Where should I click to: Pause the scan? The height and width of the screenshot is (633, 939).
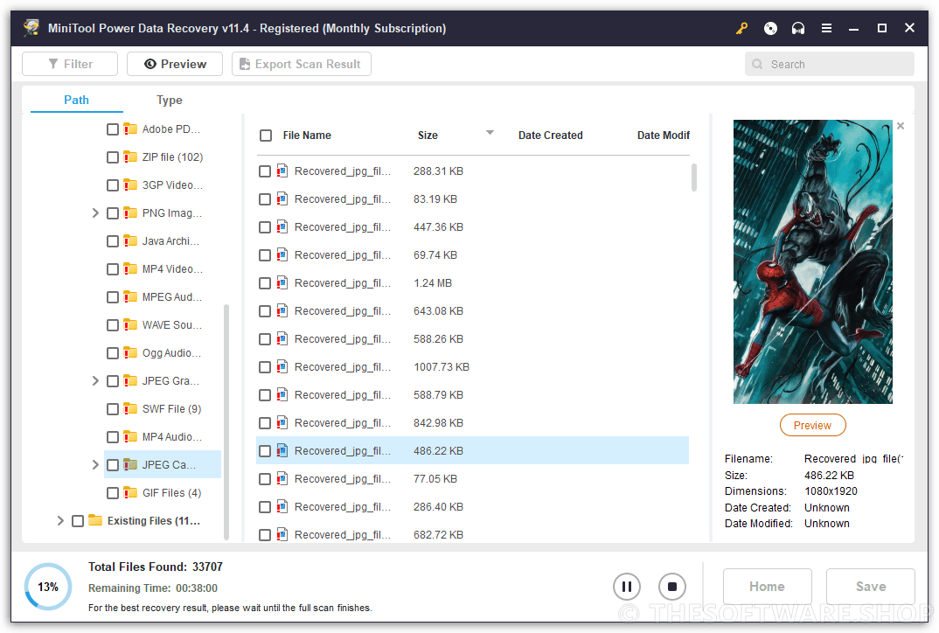point(626,587)
